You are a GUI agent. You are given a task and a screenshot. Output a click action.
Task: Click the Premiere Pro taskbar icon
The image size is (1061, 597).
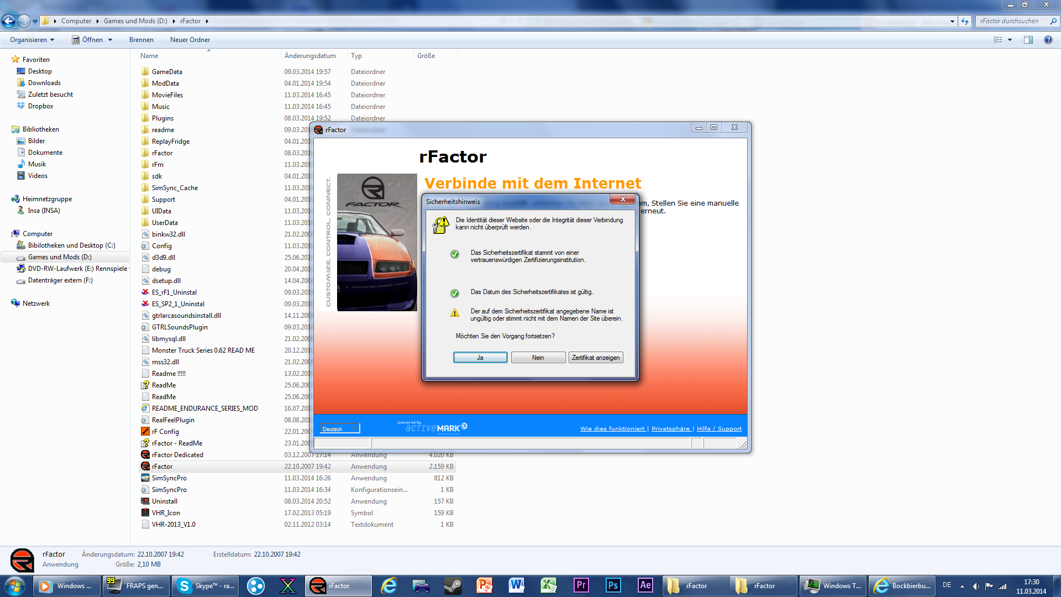tap(581, 585)
